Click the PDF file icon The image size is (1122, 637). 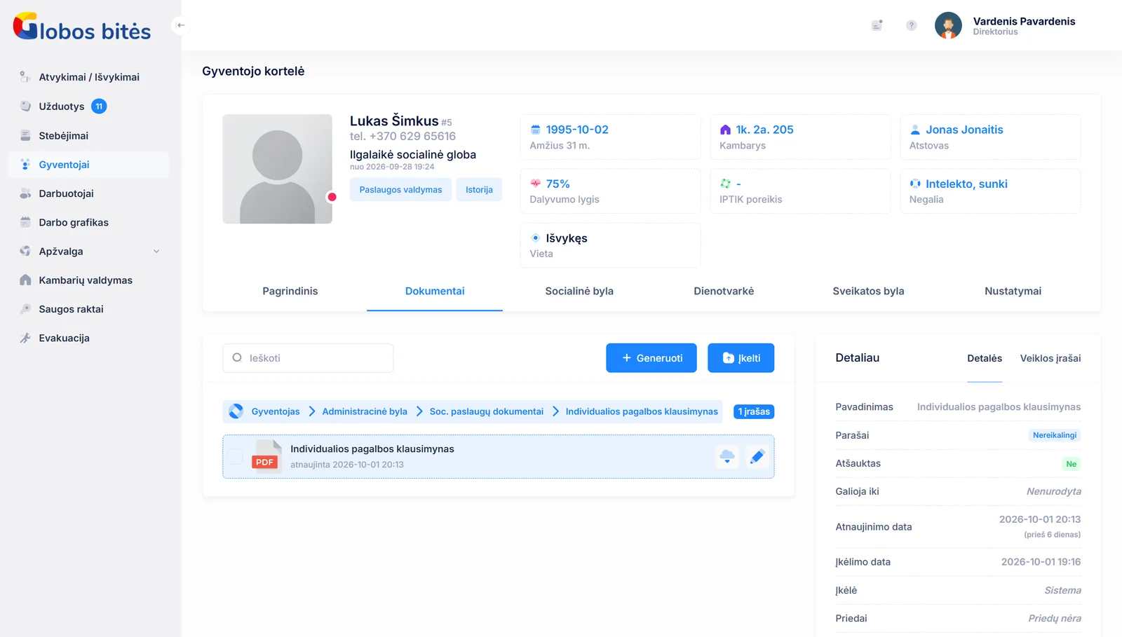tap(266, 457)
